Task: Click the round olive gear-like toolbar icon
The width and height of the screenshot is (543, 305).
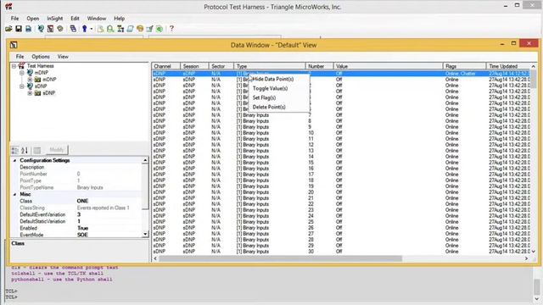Action: [60, 29]
